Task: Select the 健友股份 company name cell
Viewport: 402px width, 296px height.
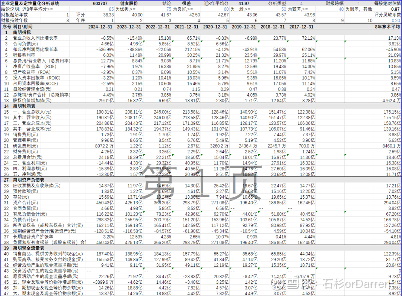Action: pos(129,3)
